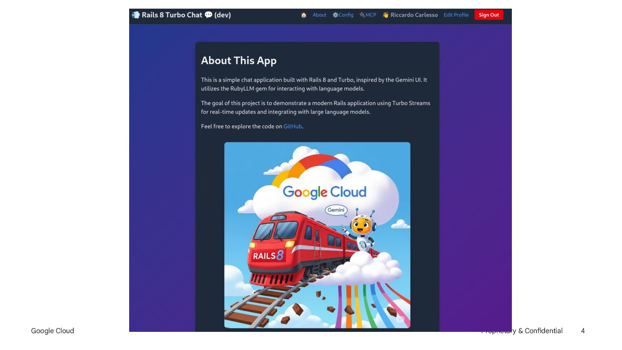
Task: Click the wind icon beside the app title
Action: (136, 15)
